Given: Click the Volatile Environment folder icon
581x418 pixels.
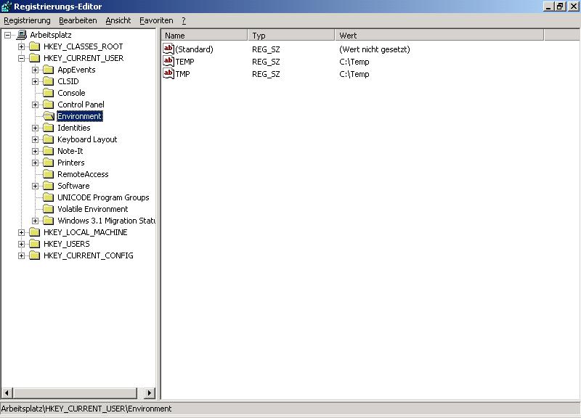Looking at the screenshot, I should [x=49, y=209].
